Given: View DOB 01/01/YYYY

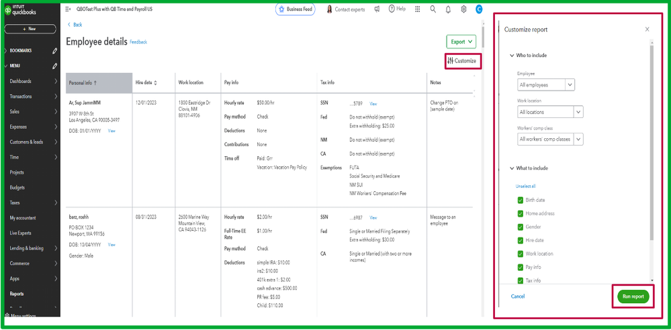Looking at the screenshot, I should [x=111, y=131].
